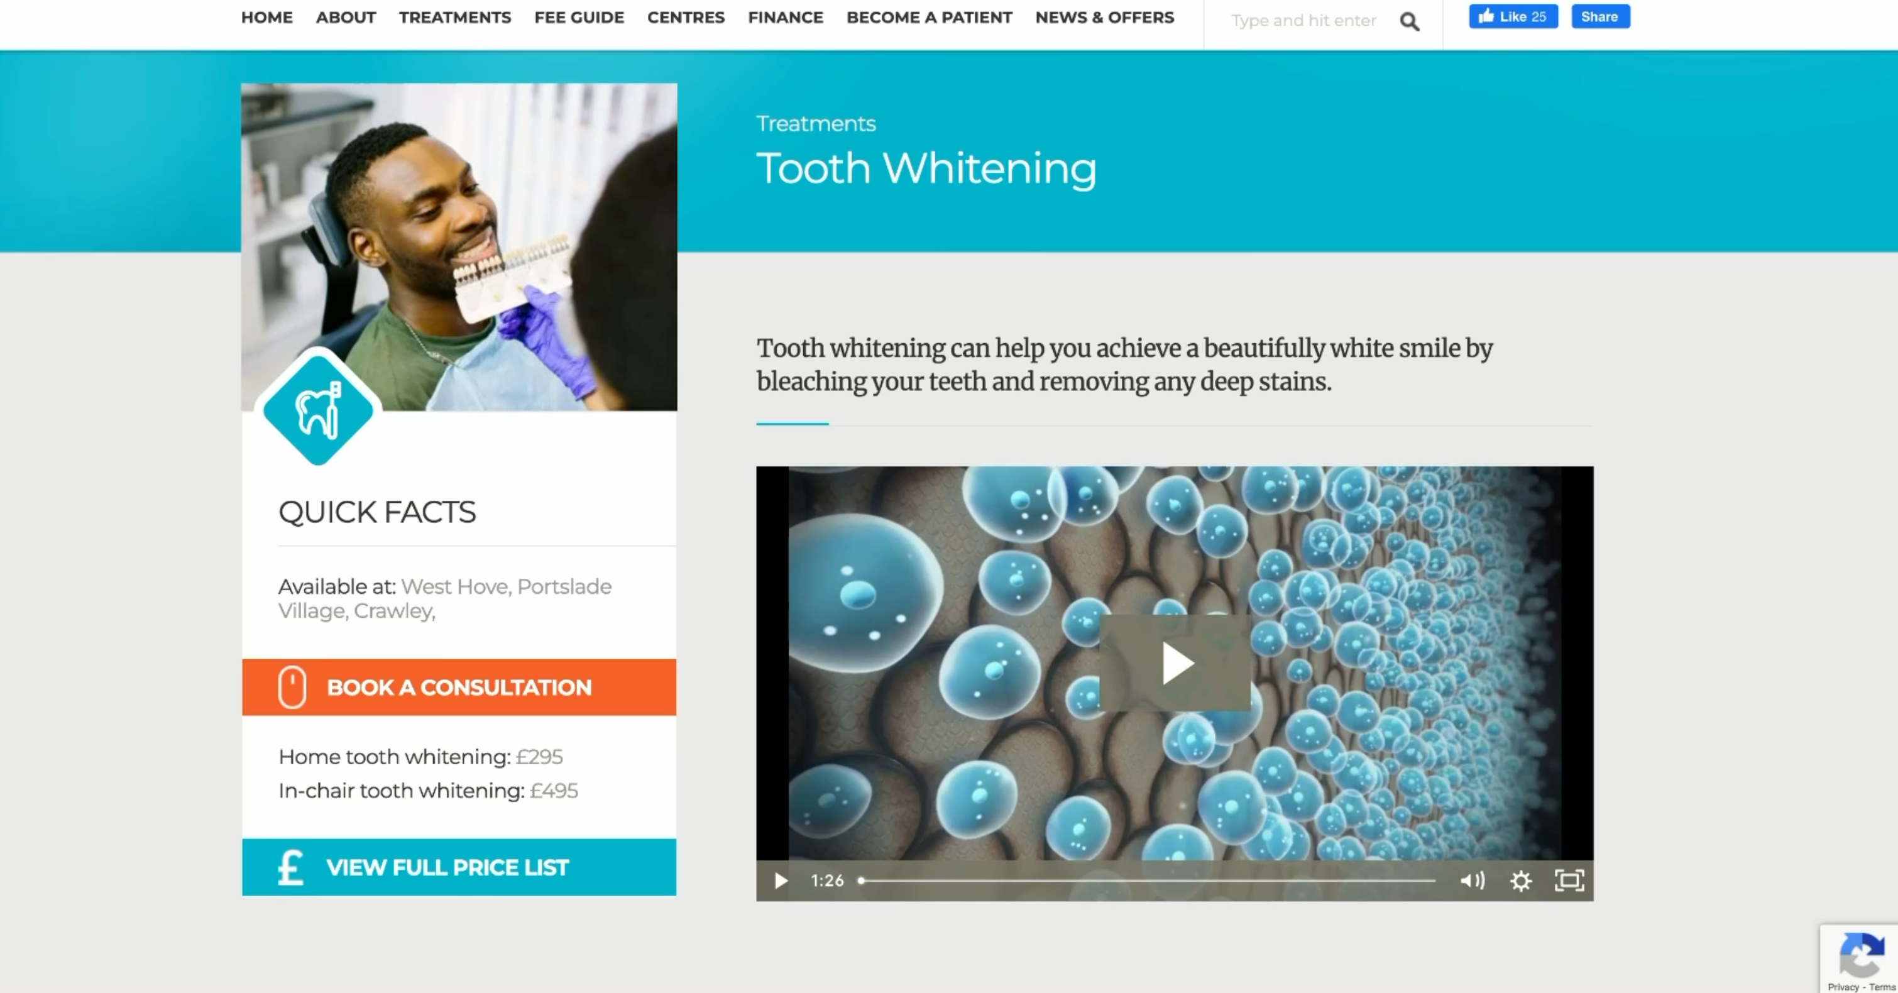The width and height of the screenshot is (1898, 993).
Task: Go to Become a Patient page
Action: click(x=929, y=17)
